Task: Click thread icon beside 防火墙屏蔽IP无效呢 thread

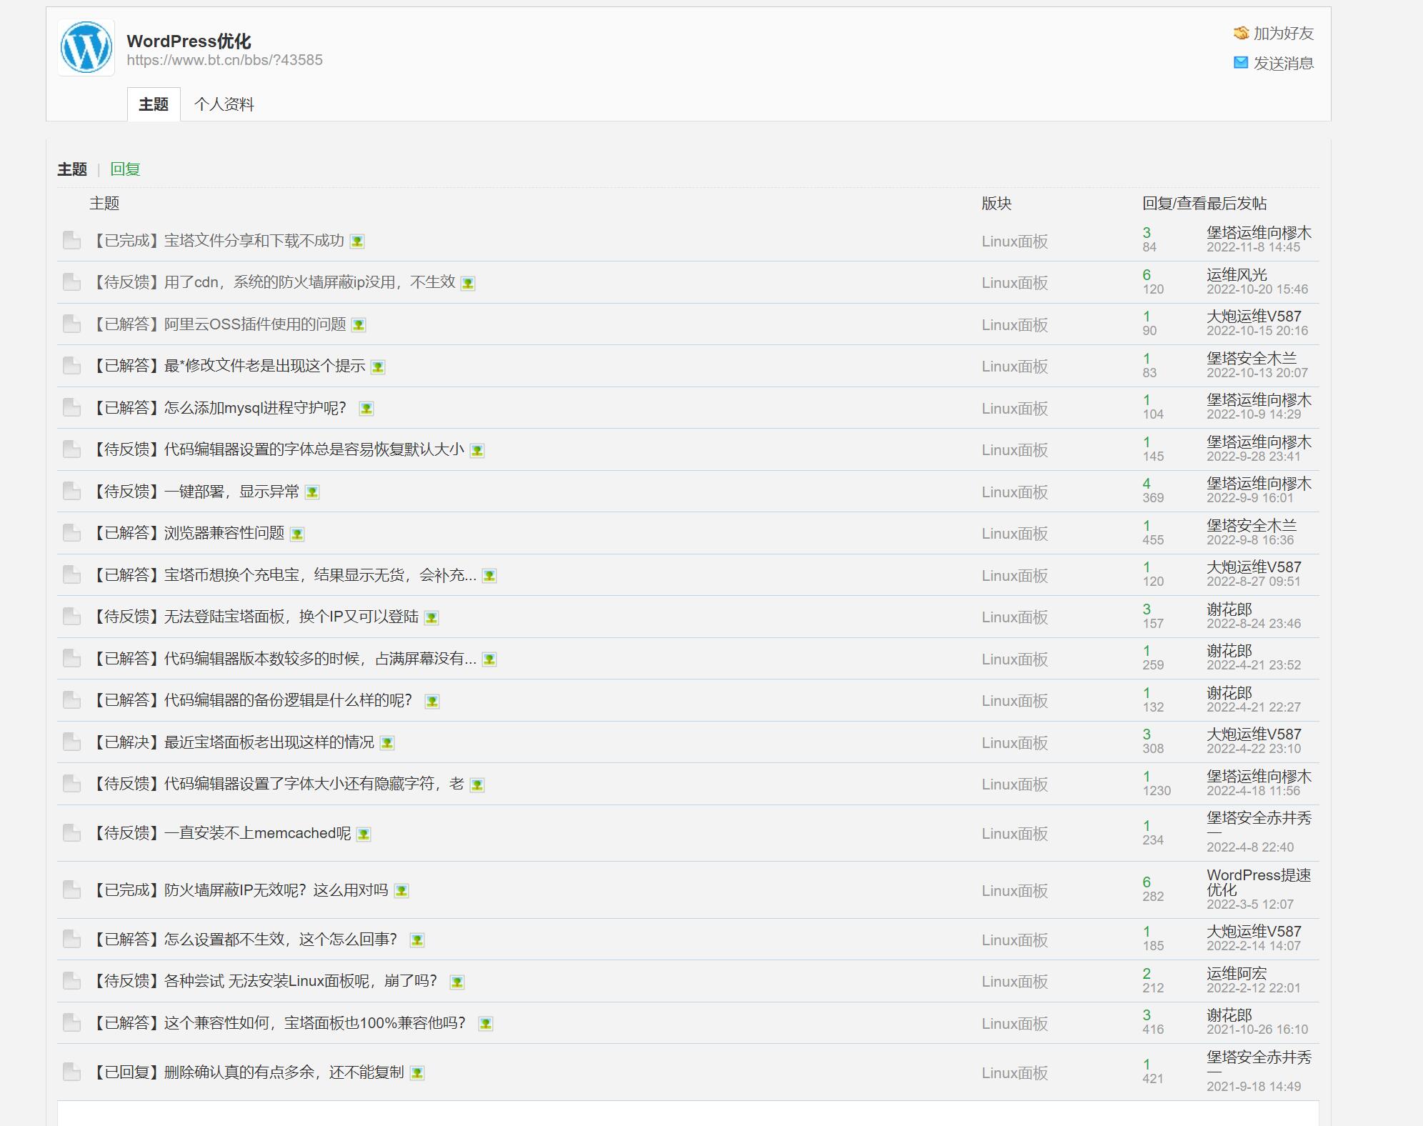Action: coord(71,890)
